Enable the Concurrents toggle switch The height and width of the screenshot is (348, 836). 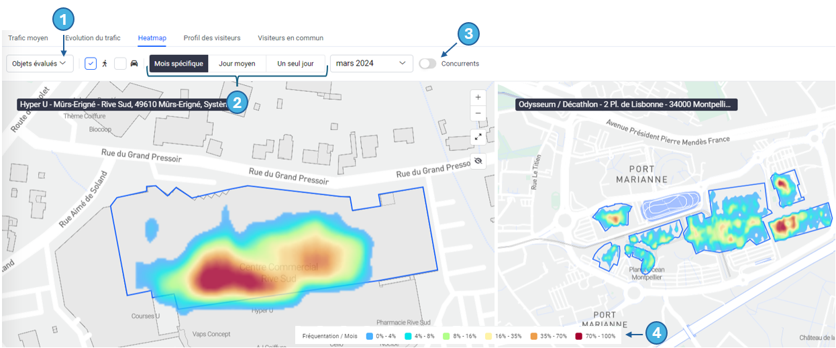(427, 64)
